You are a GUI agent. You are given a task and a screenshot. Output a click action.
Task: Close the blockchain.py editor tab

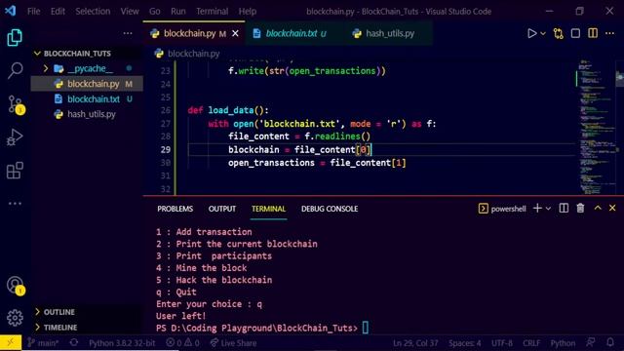click(x=235, y=33)
